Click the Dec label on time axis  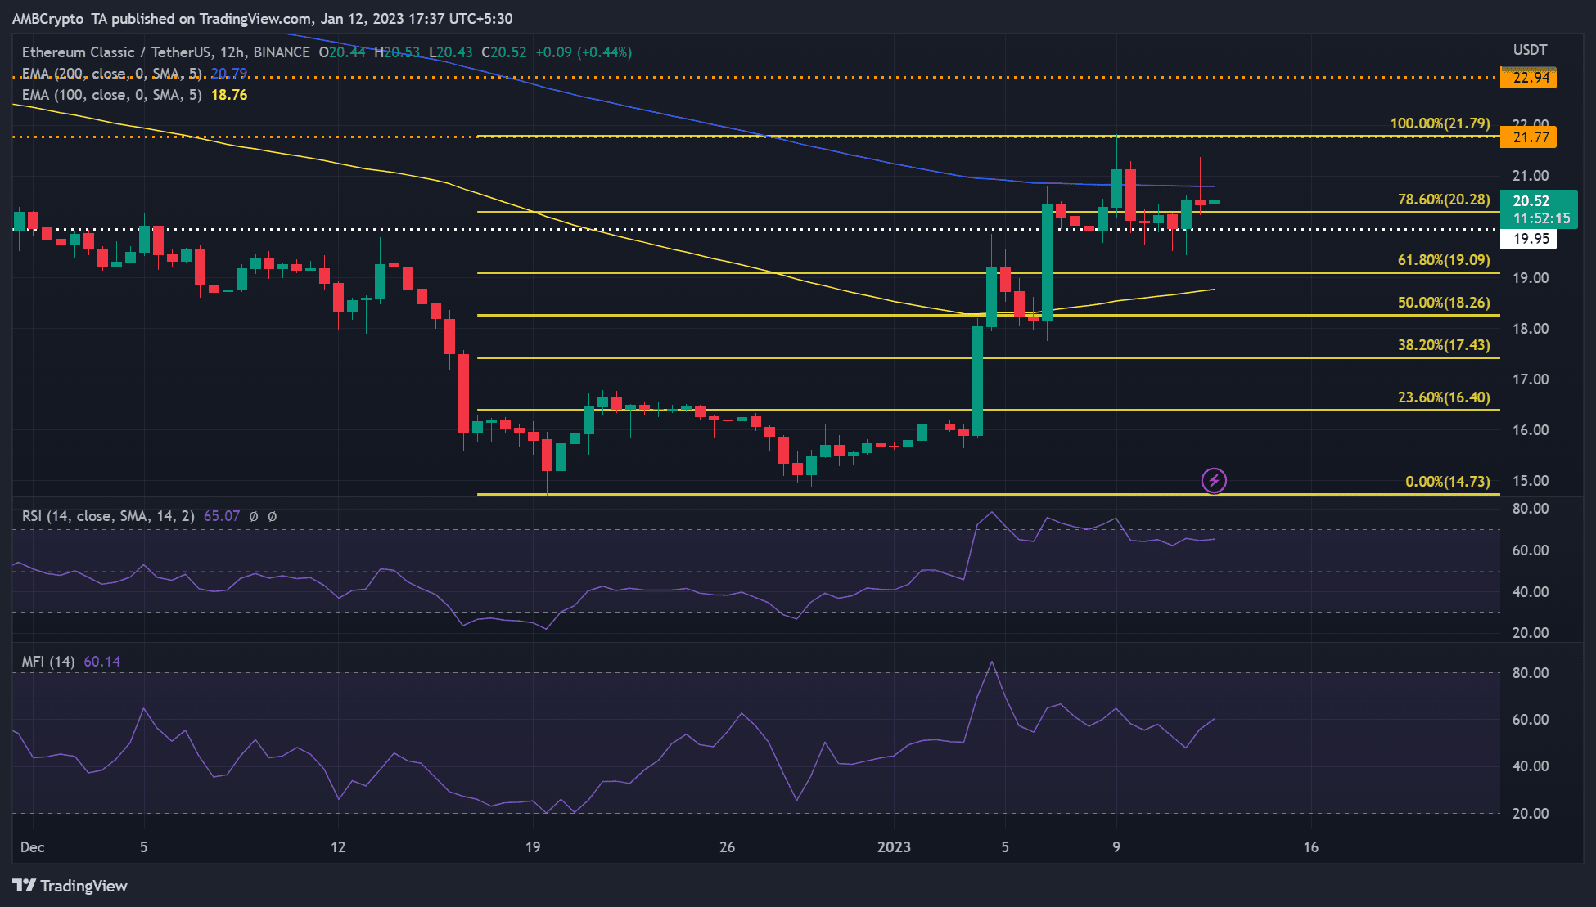32,847
